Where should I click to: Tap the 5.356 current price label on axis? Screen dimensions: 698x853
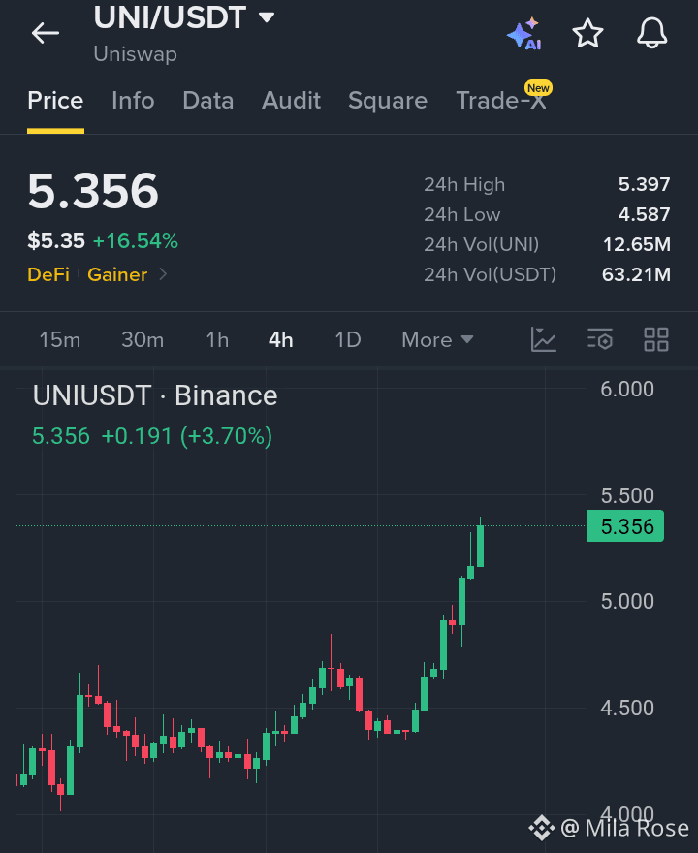[625, 526]
